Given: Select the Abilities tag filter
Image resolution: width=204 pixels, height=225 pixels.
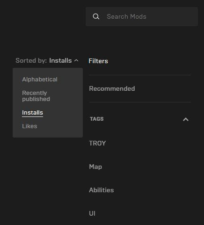Looking at the screenshot, I should pyautogui.click(x=102, y=190).
